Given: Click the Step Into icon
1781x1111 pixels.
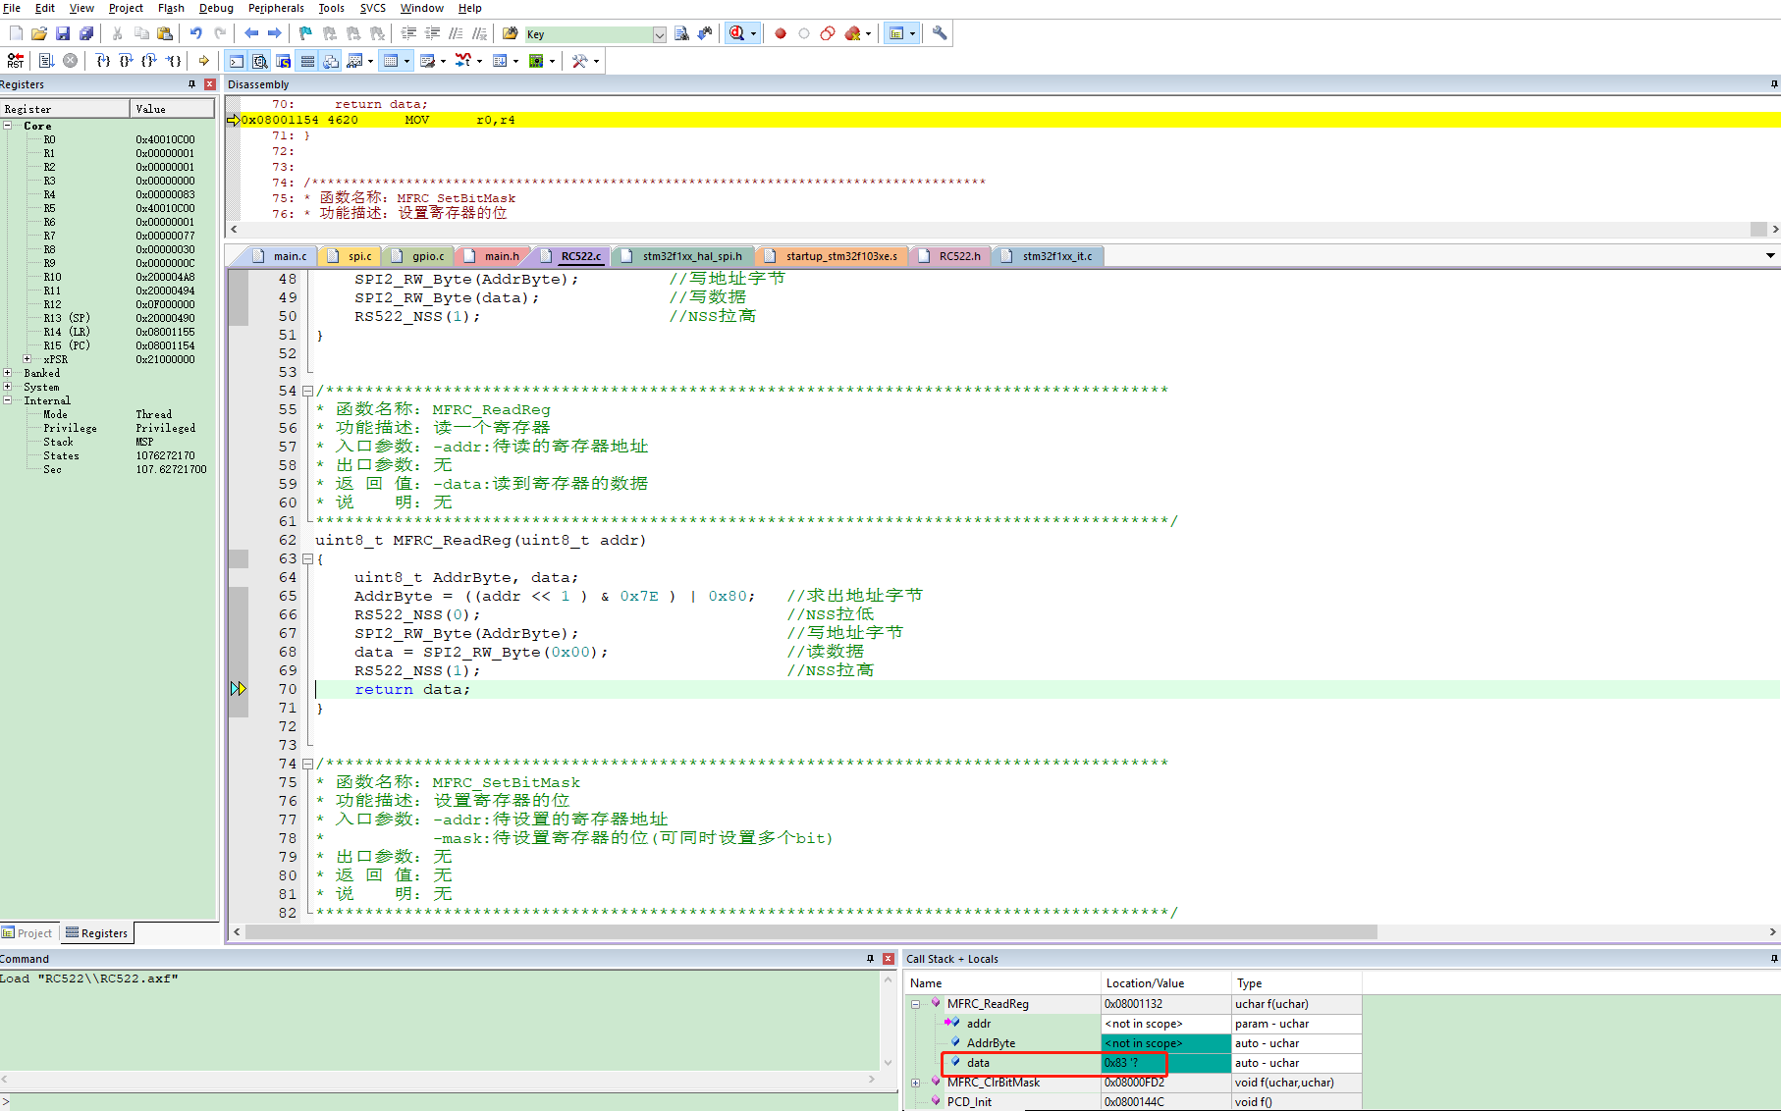Looking at the screenshot, I should [x=102, y=61].
